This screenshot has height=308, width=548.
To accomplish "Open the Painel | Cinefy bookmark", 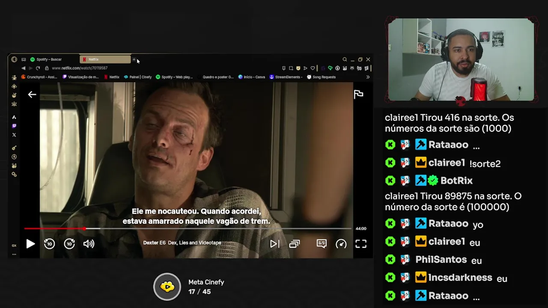I will pos(137,77).
